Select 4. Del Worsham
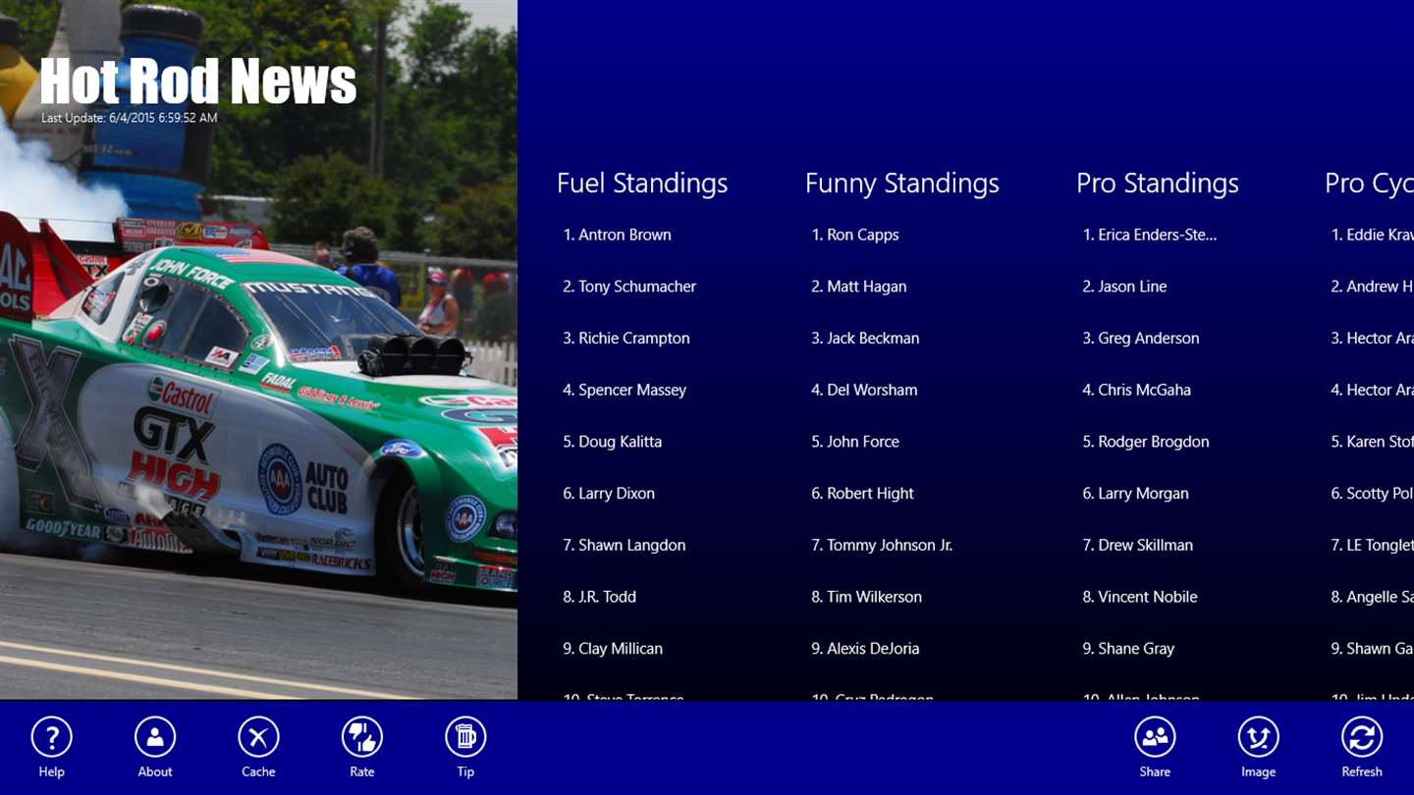 point(864,390)
